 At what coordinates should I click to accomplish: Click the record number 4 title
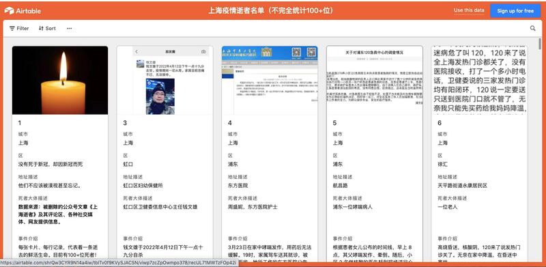(x=230, y=123)
